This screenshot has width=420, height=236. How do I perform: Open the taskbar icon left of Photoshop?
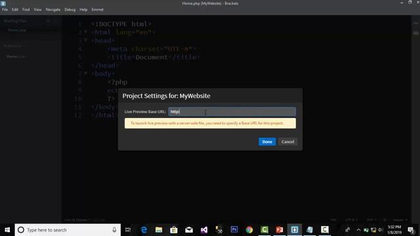(x=219, y=230)
